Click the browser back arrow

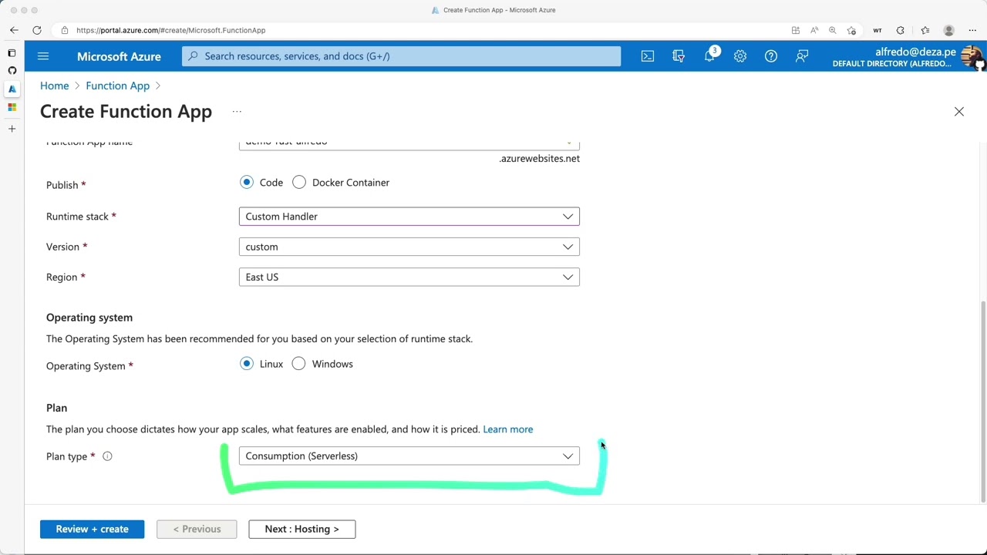(x=14, y=30)
